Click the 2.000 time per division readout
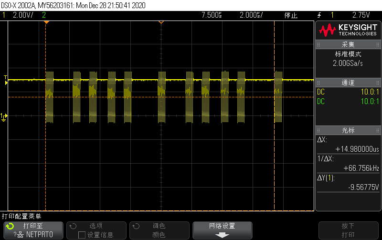 pos(251,15)
